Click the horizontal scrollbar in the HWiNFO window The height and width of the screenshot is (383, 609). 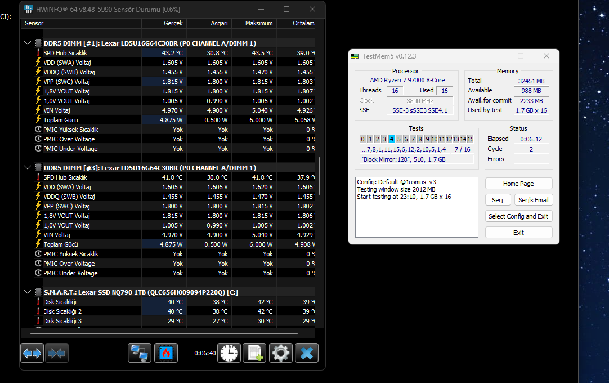(x=164, y=333)
